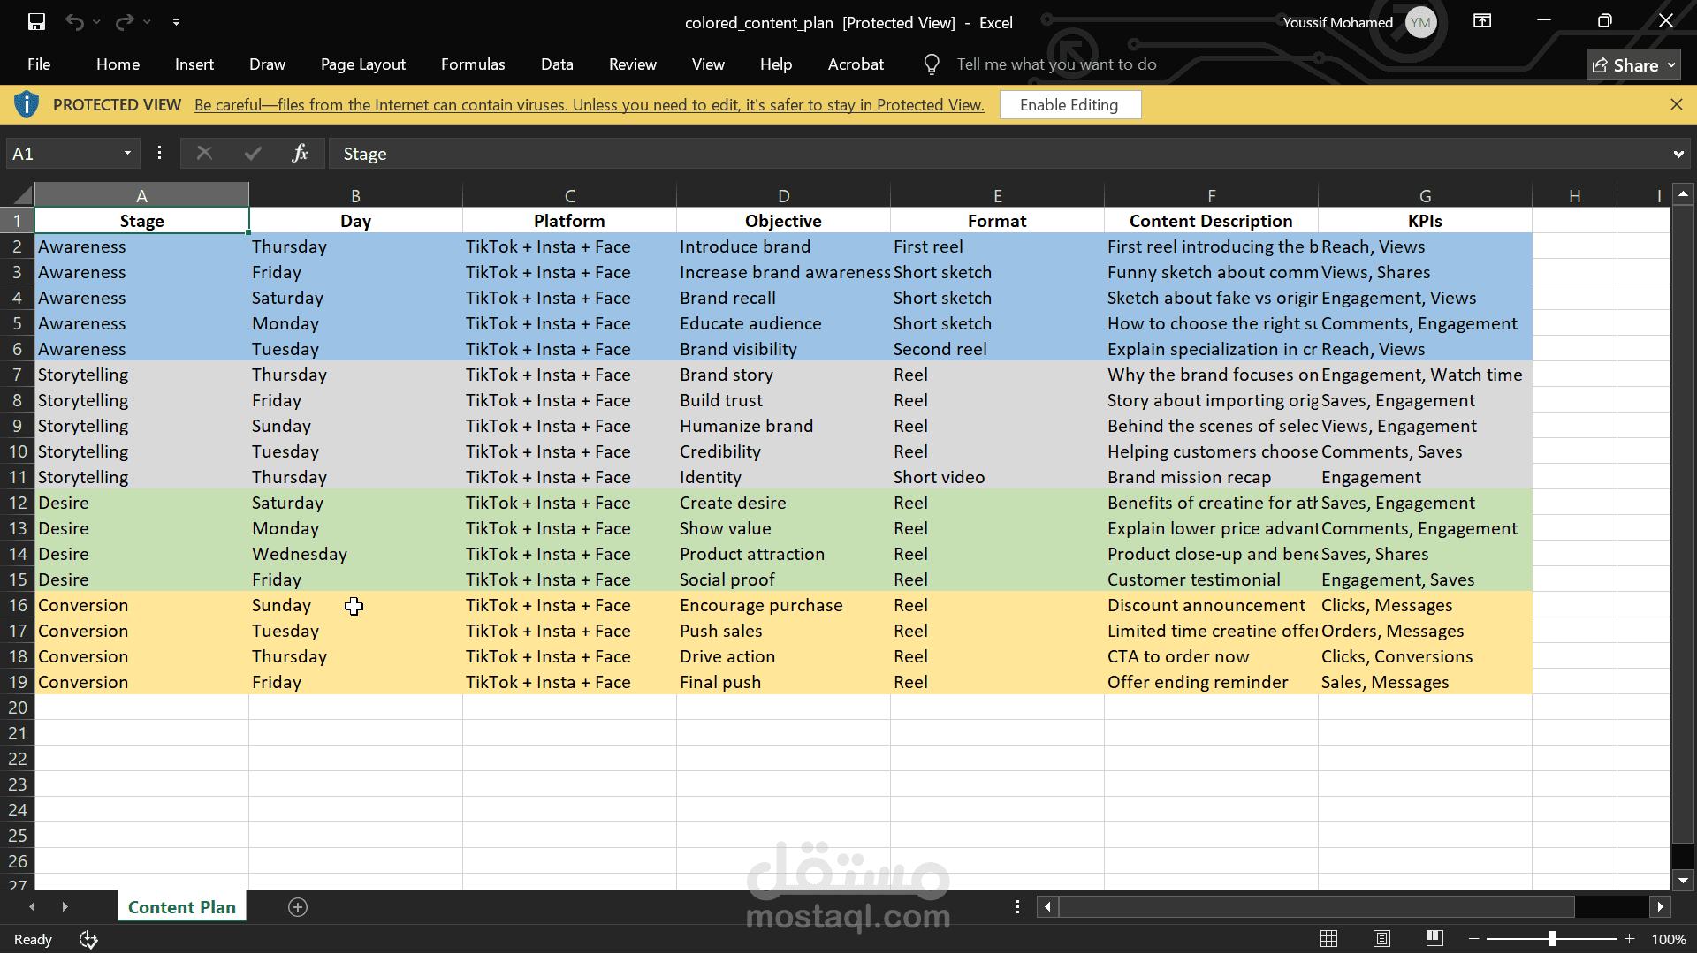Expand the formula bar

tap(1678, 154)
